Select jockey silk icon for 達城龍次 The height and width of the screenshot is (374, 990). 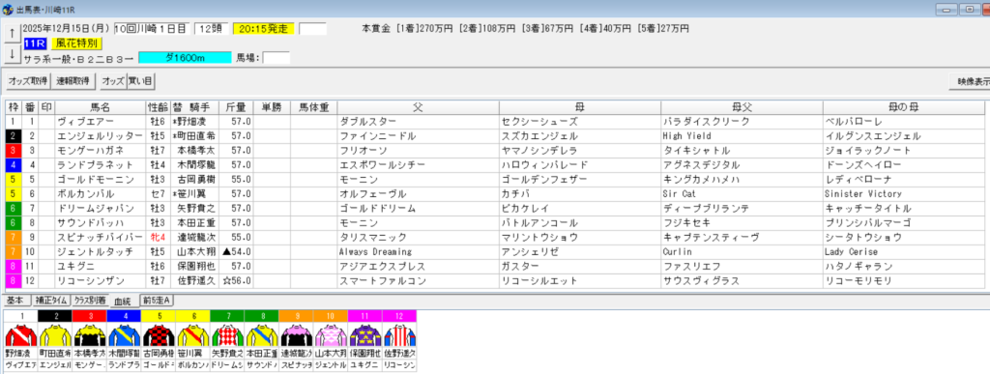296,335
